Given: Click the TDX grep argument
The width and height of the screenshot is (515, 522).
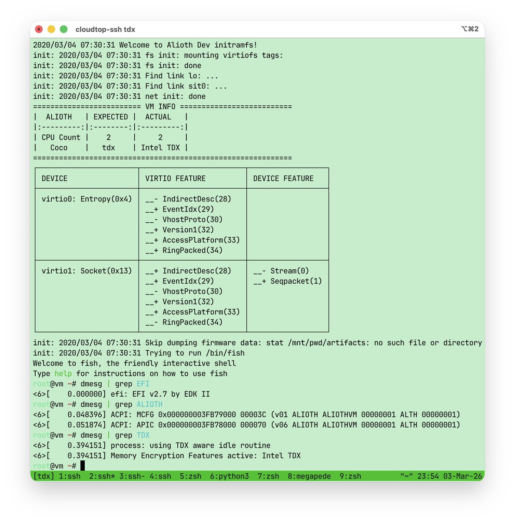Looking at the screenshot, I should click(143, 435).
